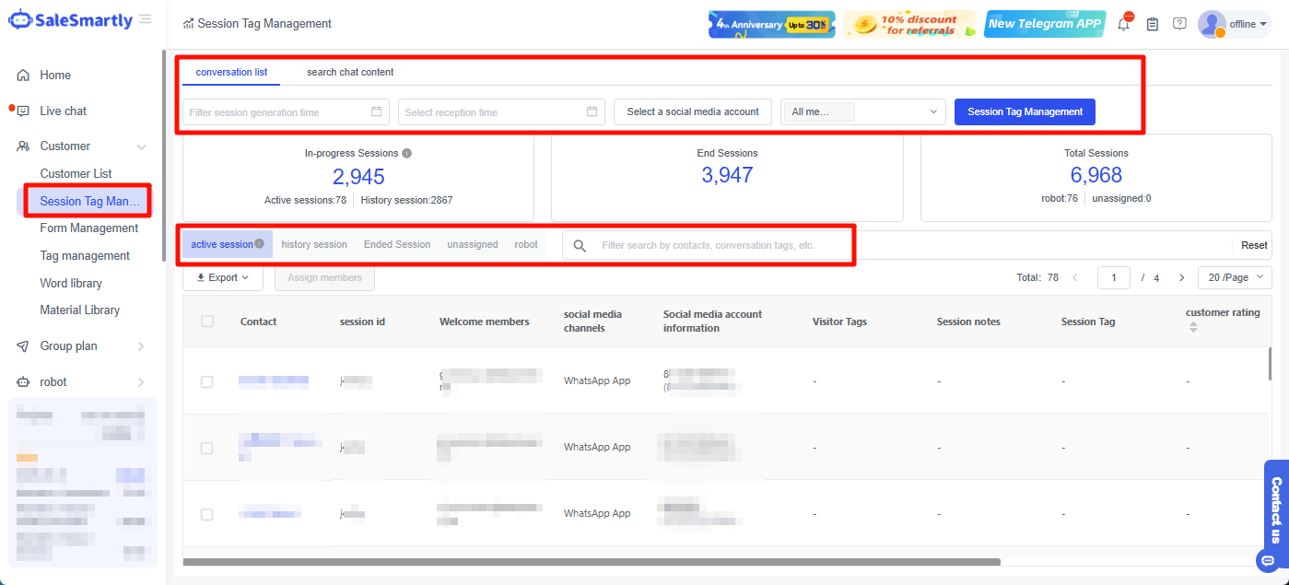Check the second row's checkbox
The height and width of the screenshot is (585, 1289).
pyautogui.click(x=207, y=448)
